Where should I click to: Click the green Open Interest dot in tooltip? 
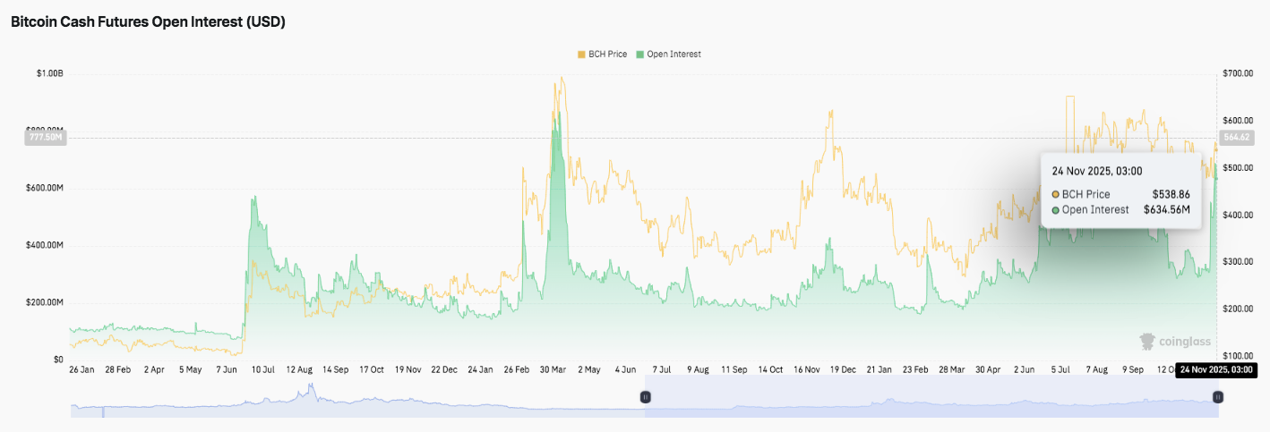point(1056,210)
